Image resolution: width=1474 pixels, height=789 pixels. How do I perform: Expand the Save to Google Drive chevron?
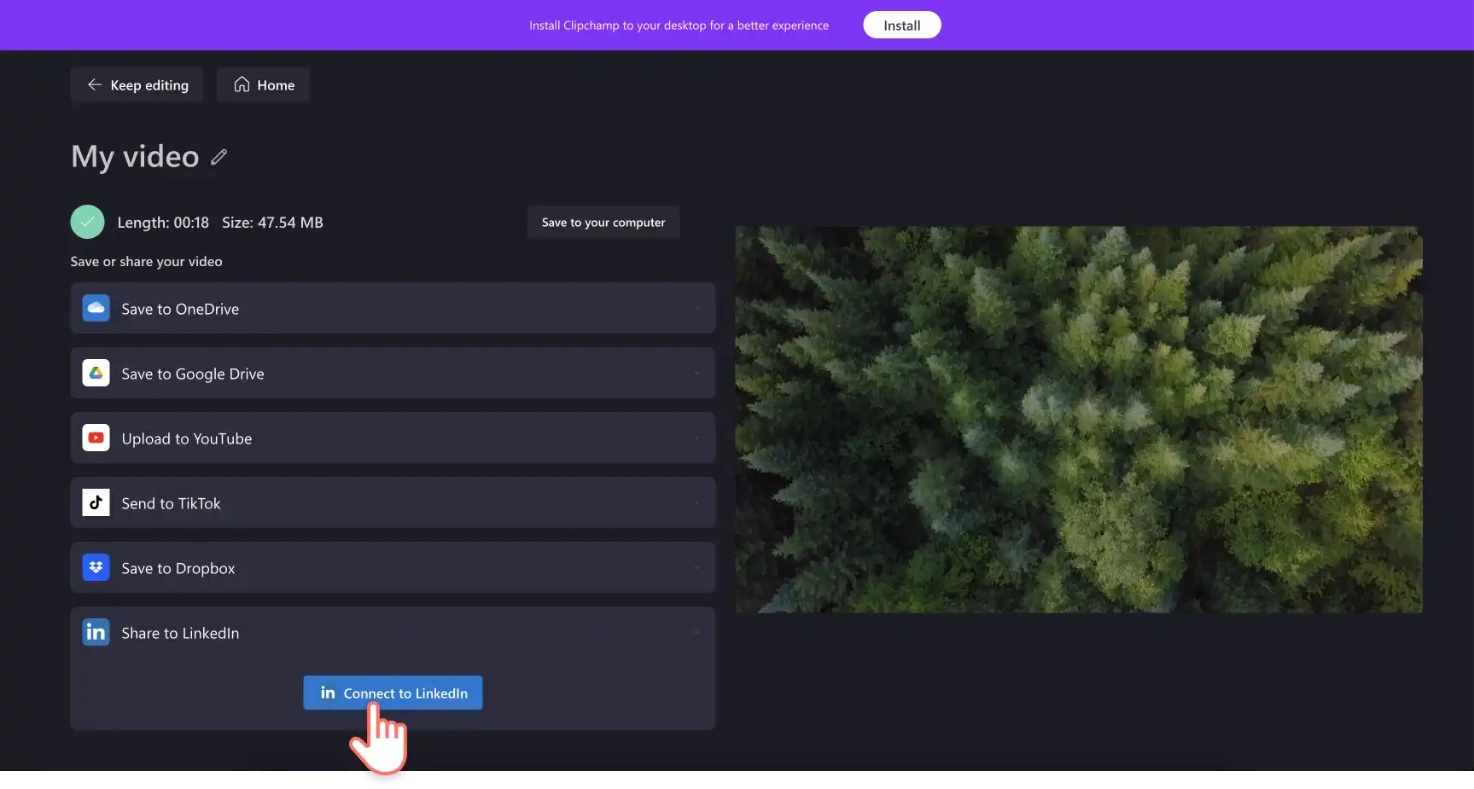coord(696,374)
